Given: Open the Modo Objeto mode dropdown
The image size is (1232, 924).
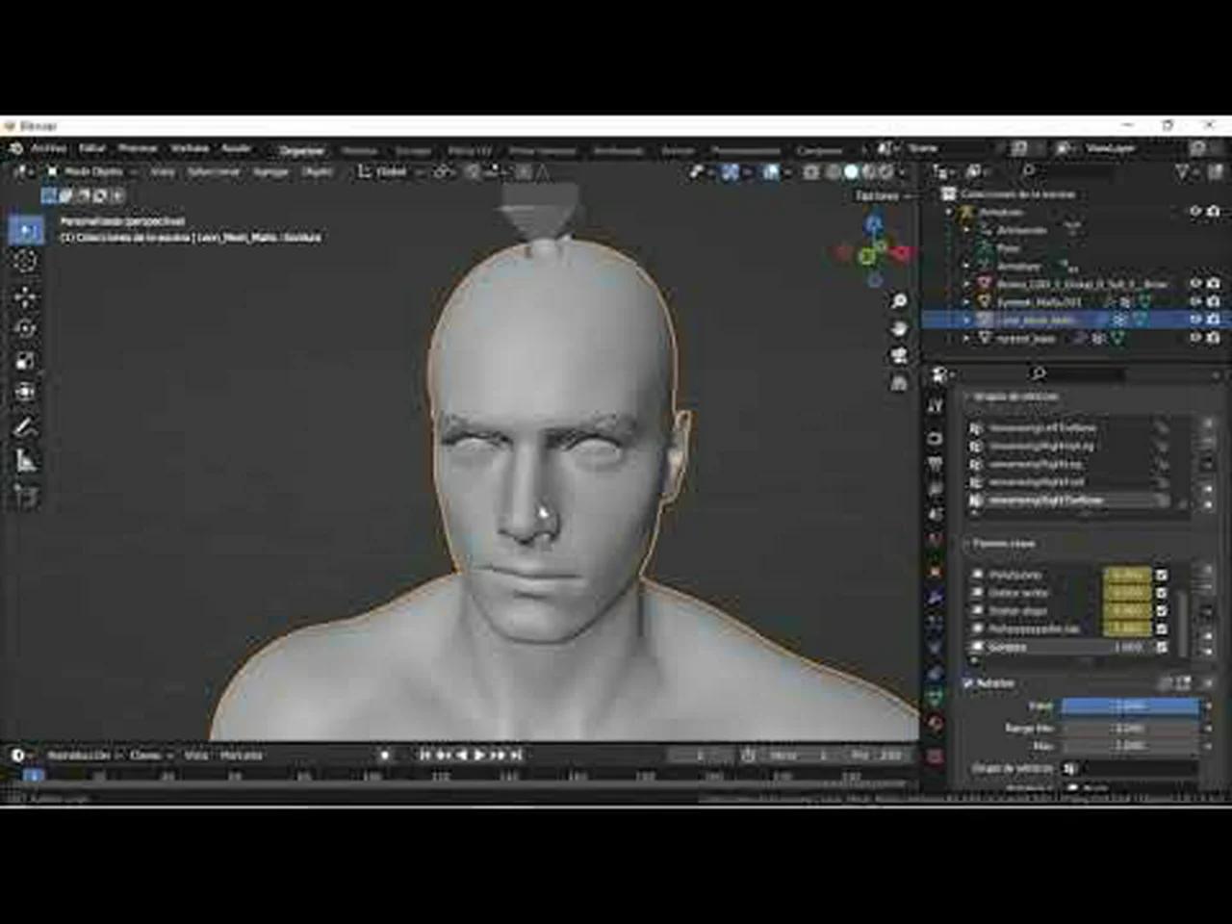Looking at the screenshot, I should point(90,172).
